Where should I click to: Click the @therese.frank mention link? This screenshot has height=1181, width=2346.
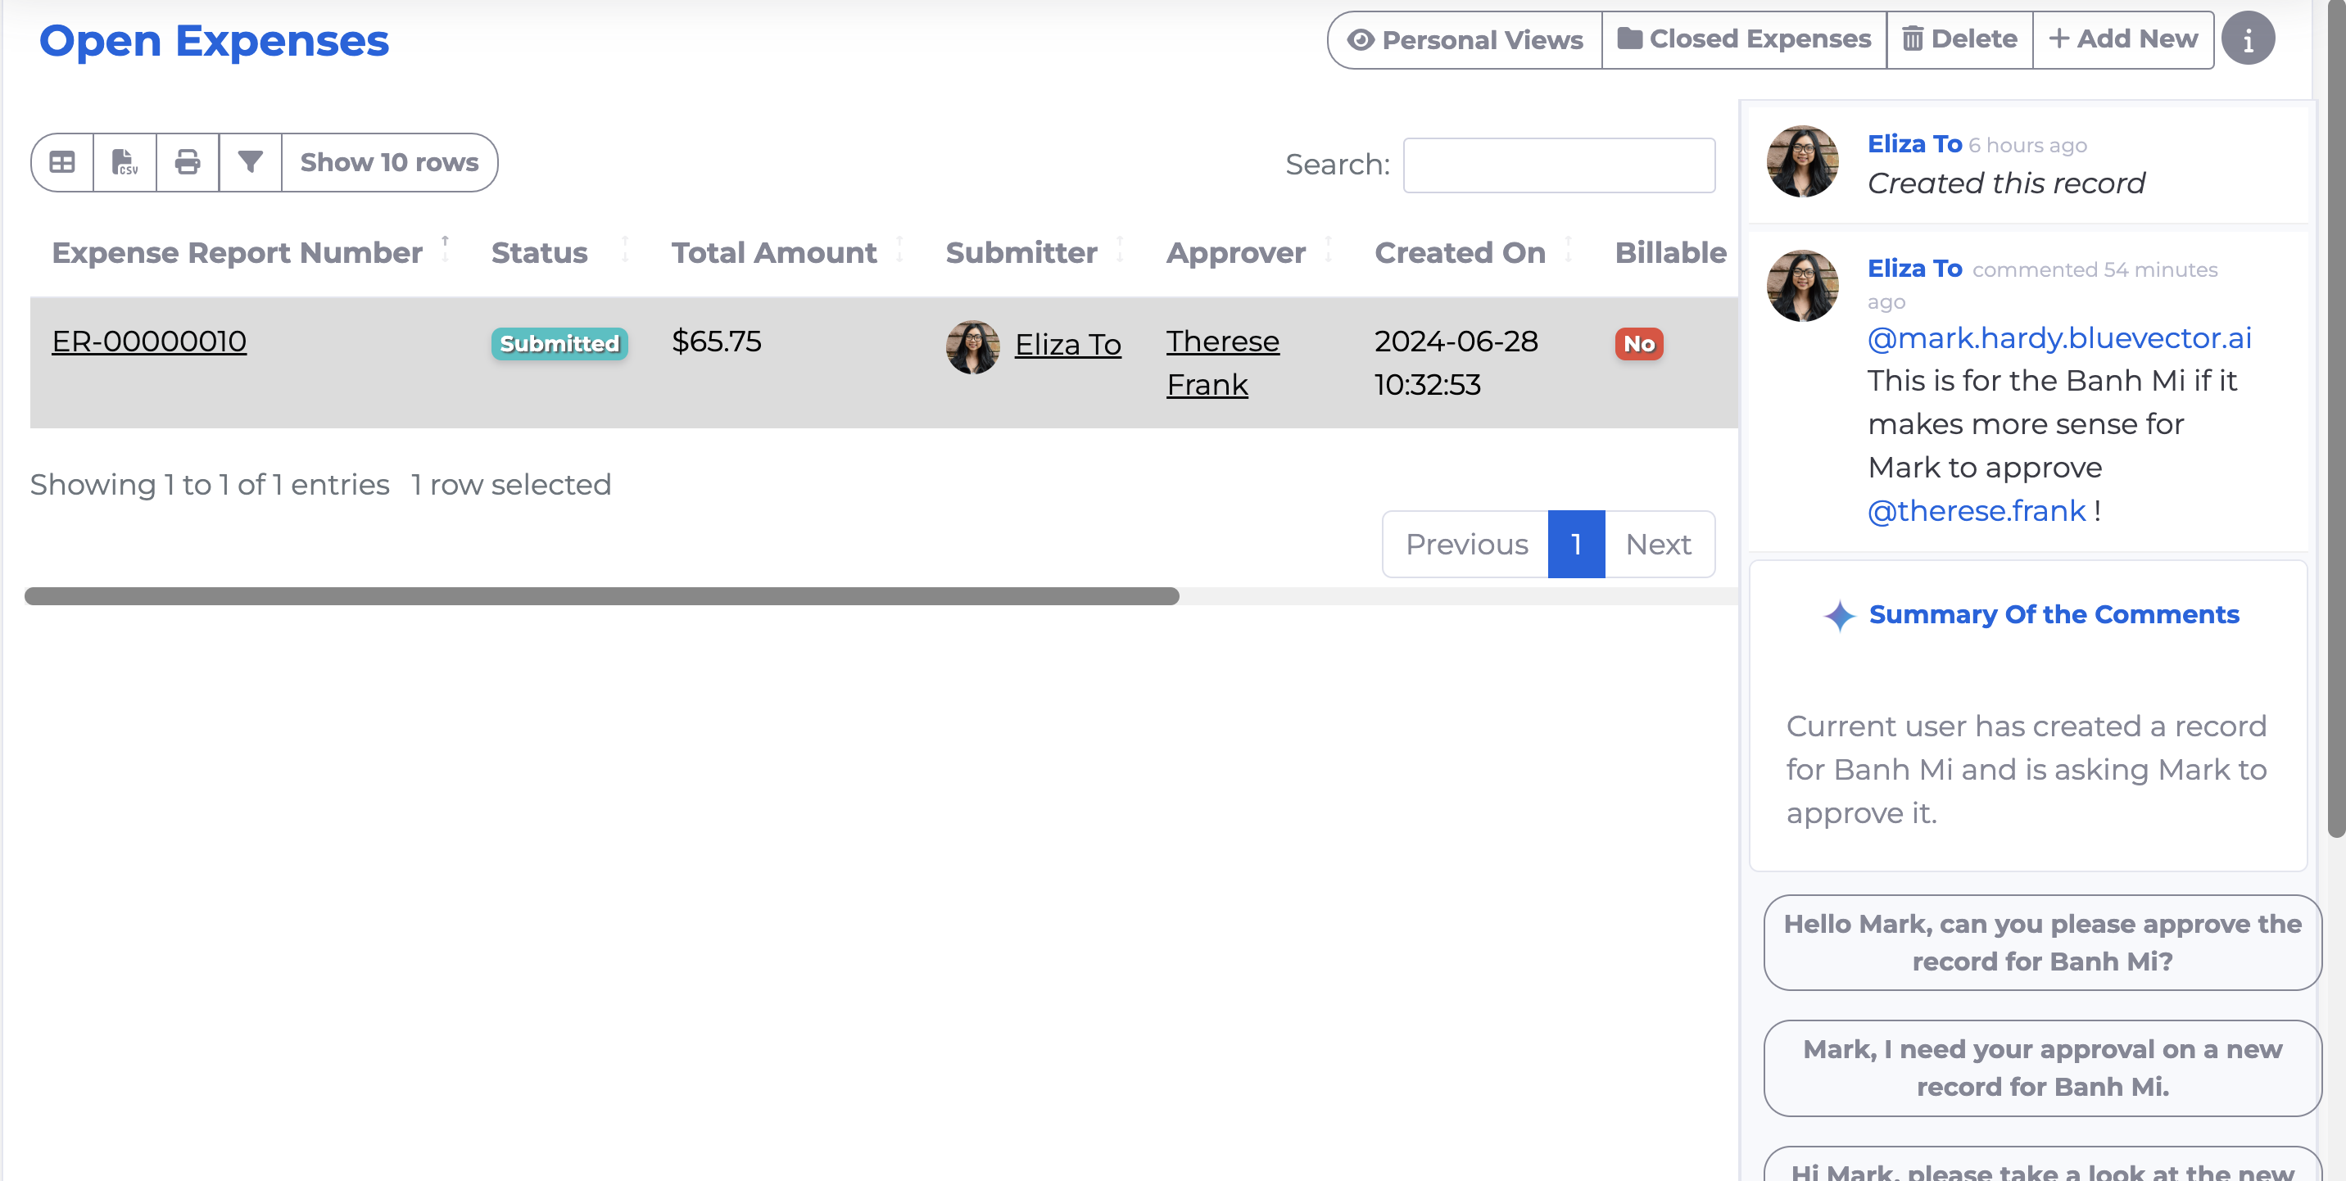click(x=1977, y=511)
